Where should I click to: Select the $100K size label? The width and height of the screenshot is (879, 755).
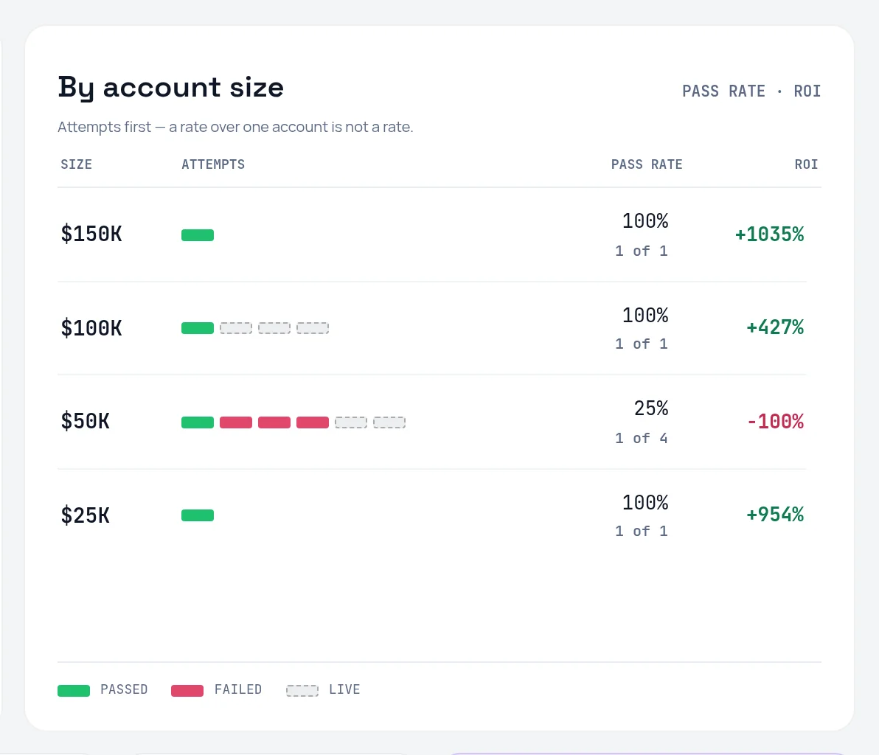coord(91,328)
